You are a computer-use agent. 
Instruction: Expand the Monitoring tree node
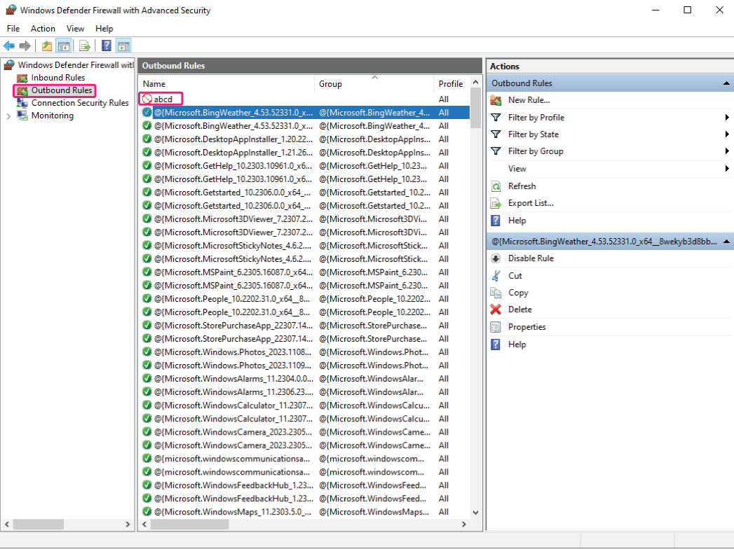[x=8, y=116]
